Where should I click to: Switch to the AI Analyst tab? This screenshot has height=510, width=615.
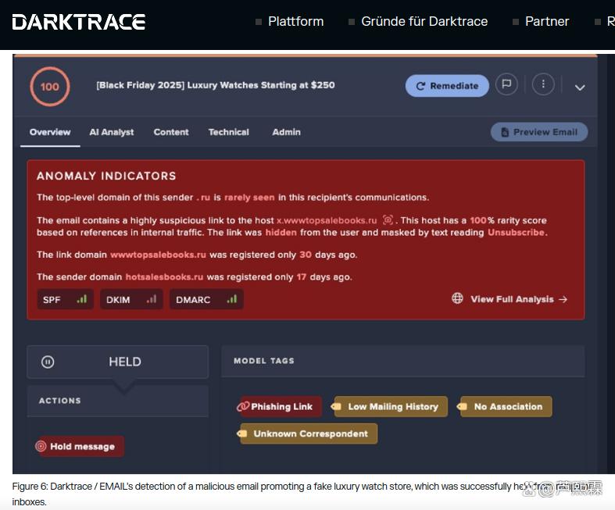coord(112,132)
